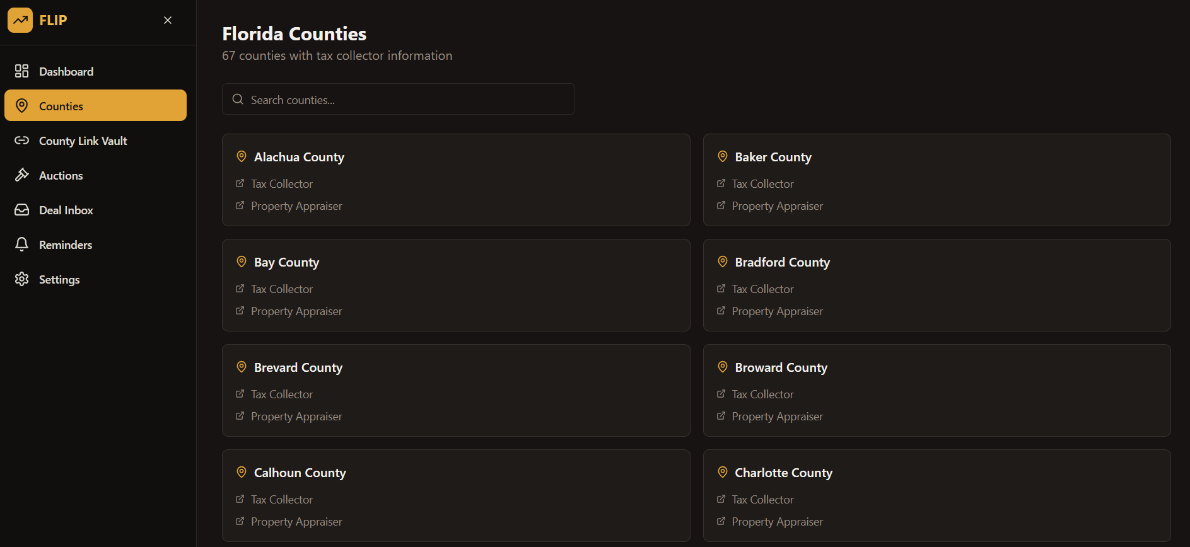Select the Broward County card title

[781, 367]
